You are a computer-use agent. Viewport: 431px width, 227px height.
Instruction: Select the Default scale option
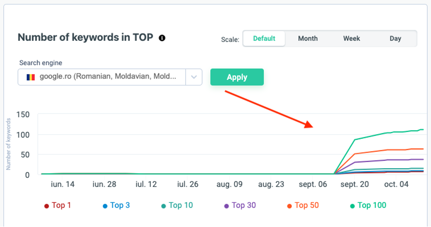[264, 39]
